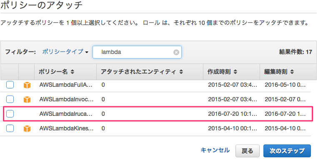Sort by policy name using the arrows icon
This screenshot has width=318, height=159.
73,72
